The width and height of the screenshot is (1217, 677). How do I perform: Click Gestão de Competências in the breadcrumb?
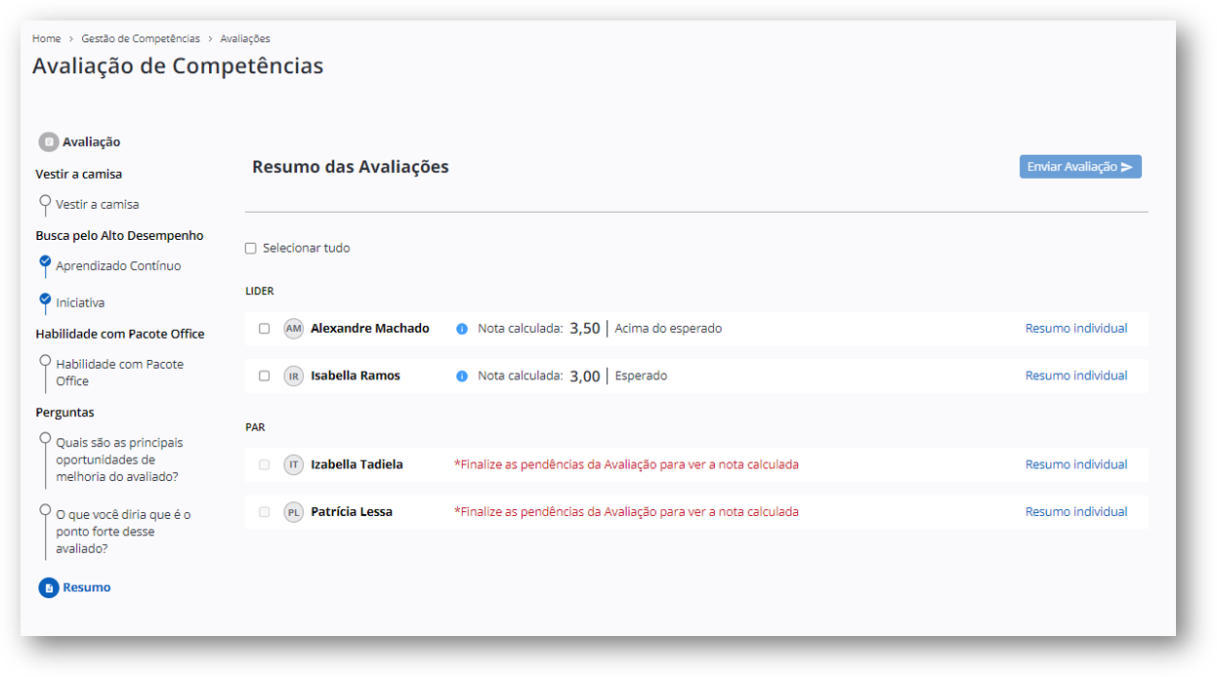pos(141,39)
